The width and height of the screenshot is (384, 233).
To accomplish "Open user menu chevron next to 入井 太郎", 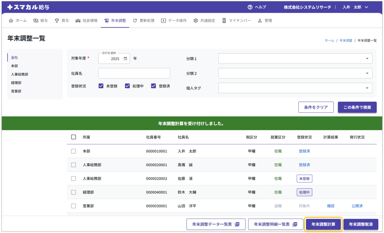I will tap(366, 7).
